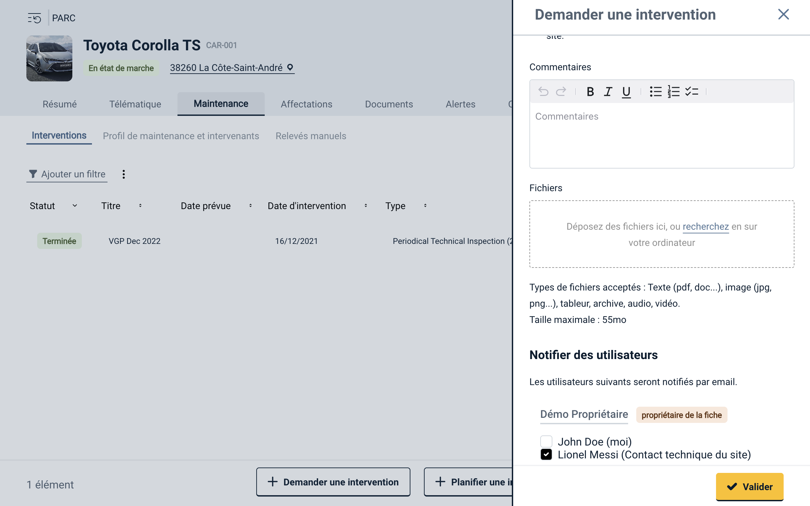
Task: Sort by Date prévue column
Action: click(x=251, y=206)
